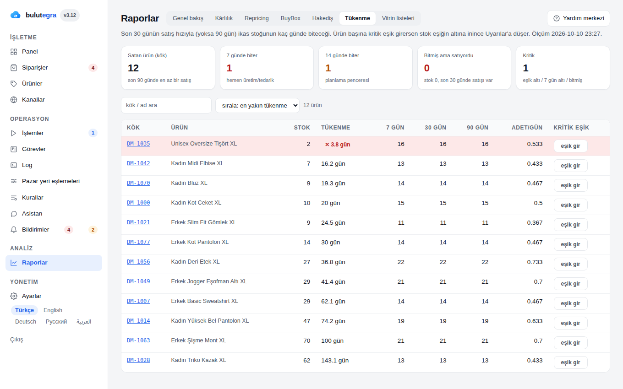Click the Ürünler tag icon
623x389 pixels.
point(14,84)
